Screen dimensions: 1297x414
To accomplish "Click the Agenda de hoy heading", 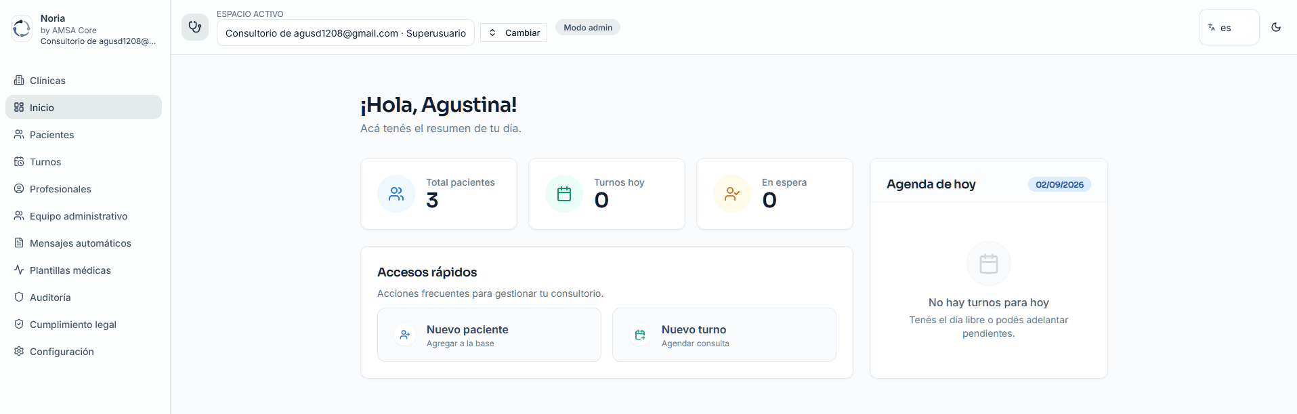I will pos(931,184).
